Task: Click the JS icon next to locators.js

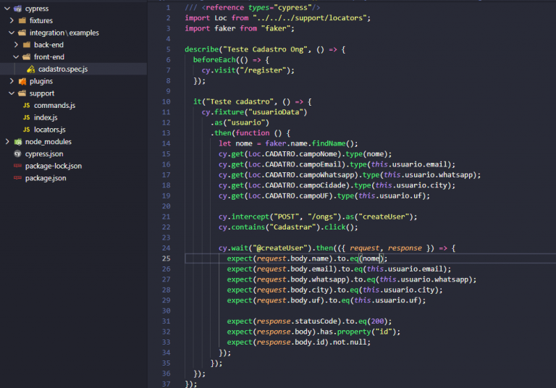Action: pos(27,130)
